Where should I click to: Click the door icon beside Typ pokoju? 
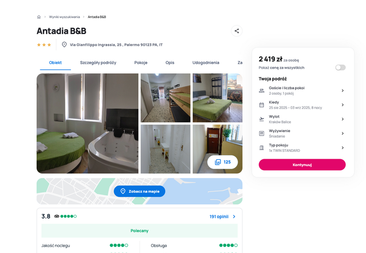pos(262,148)
